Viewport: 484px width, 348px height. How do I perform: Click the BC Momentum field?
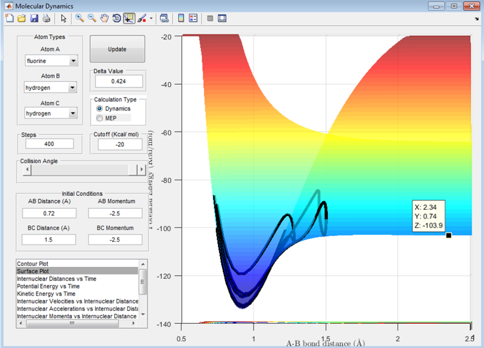(x=115, y=240)
